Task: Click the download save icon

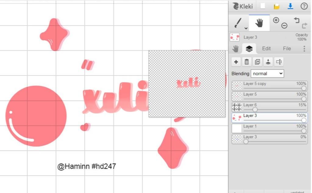Action: point(290,6)
